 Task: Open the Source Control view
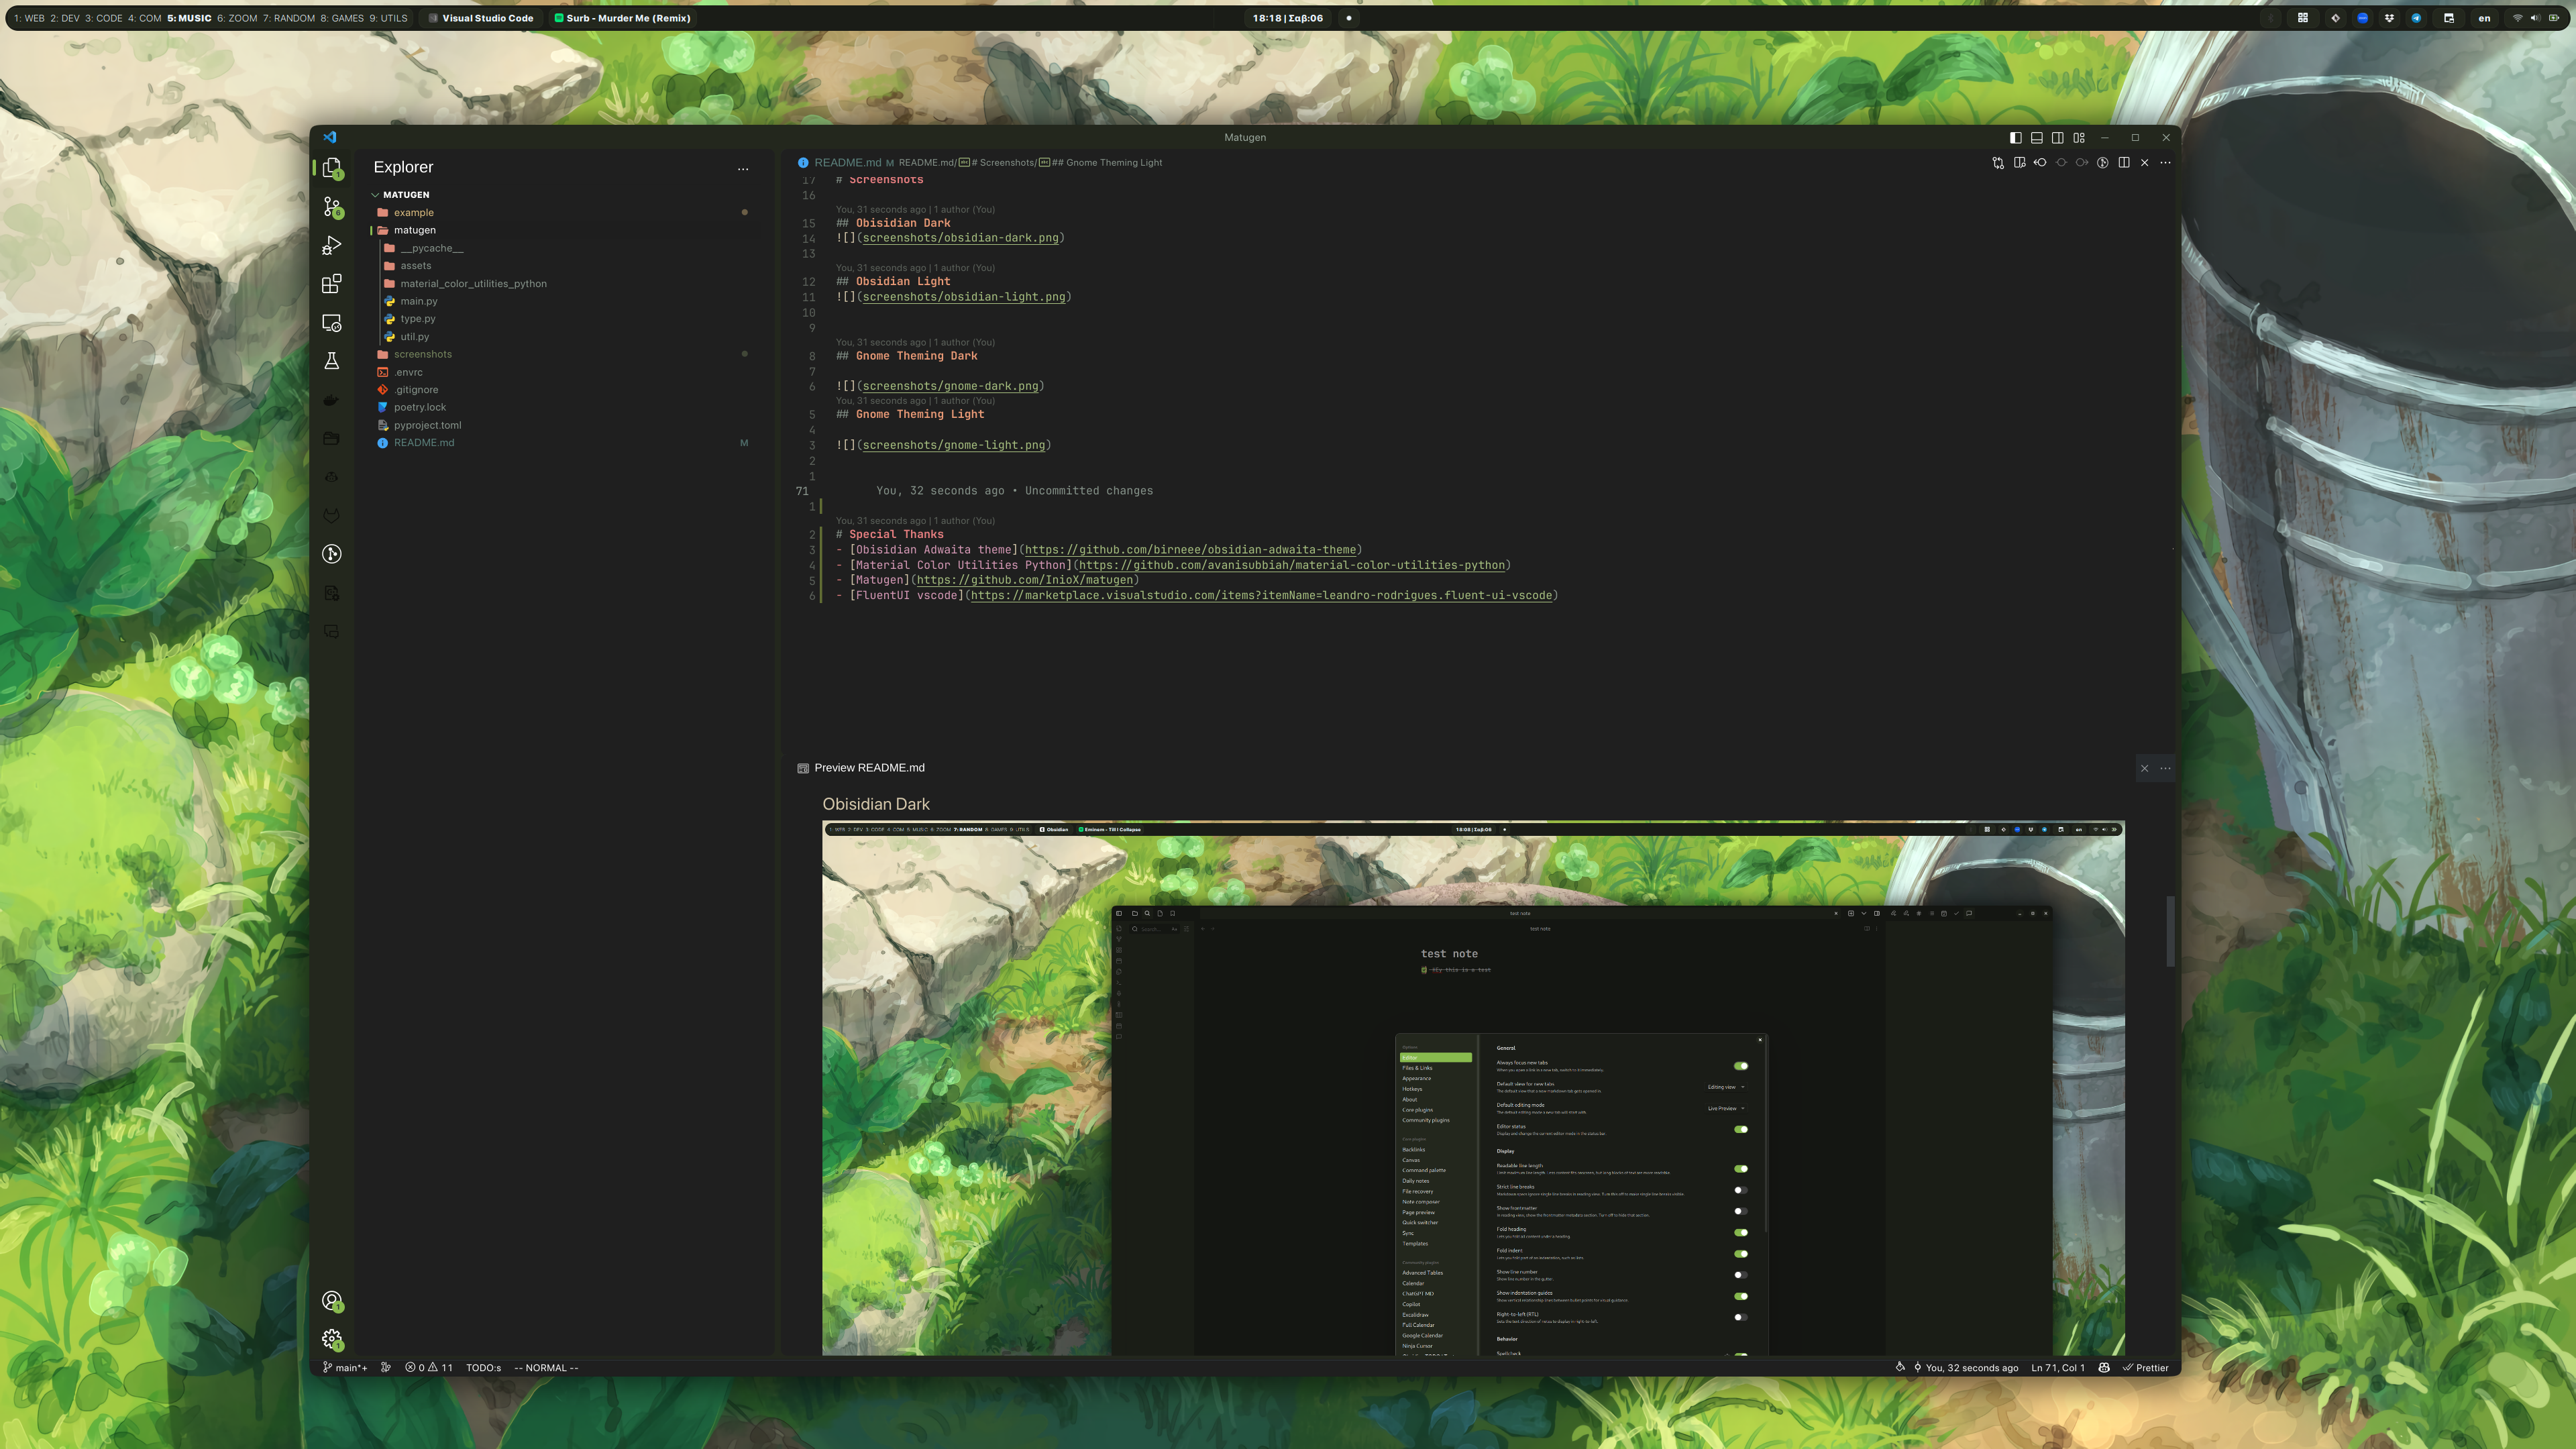pos(332,207)
